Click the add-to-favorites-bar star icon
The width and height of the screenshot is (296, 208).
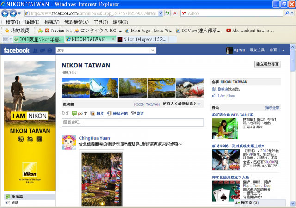click(x=40, y=31)
